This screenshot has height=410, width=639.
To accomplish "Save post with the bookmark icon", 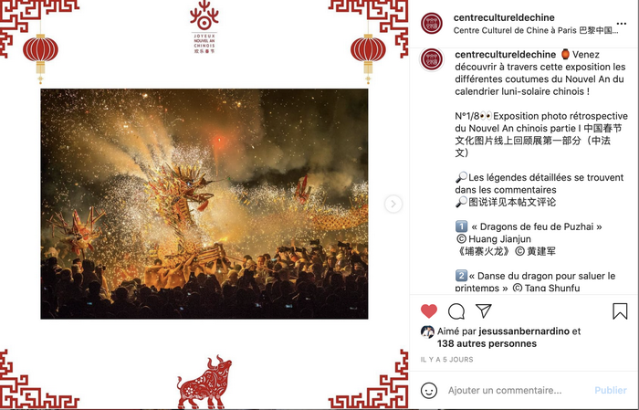I will (620, 311).
